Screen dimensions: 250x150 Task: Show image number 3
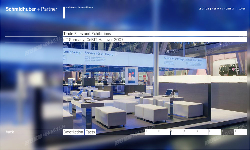[177, 132]
